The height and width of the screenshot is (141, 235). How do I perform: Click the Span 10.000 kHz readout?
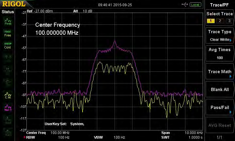pyautogui.click(x=182, y=133)
